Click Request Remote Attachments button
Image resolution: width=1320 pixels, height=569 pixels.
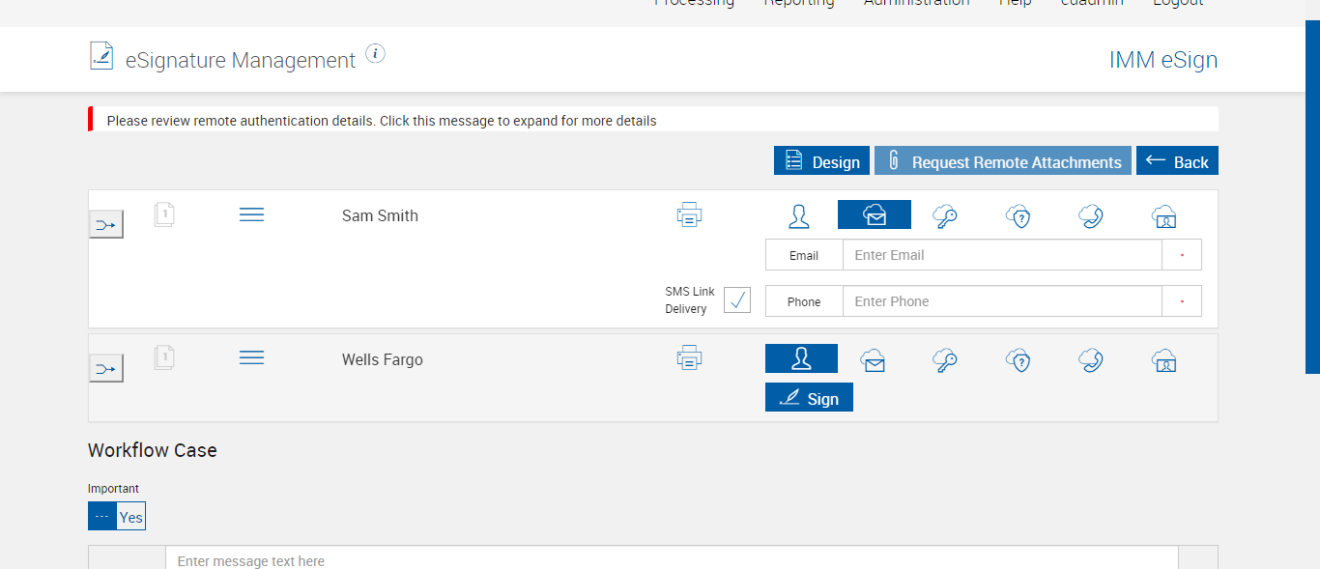click(x=1002, y=161)
